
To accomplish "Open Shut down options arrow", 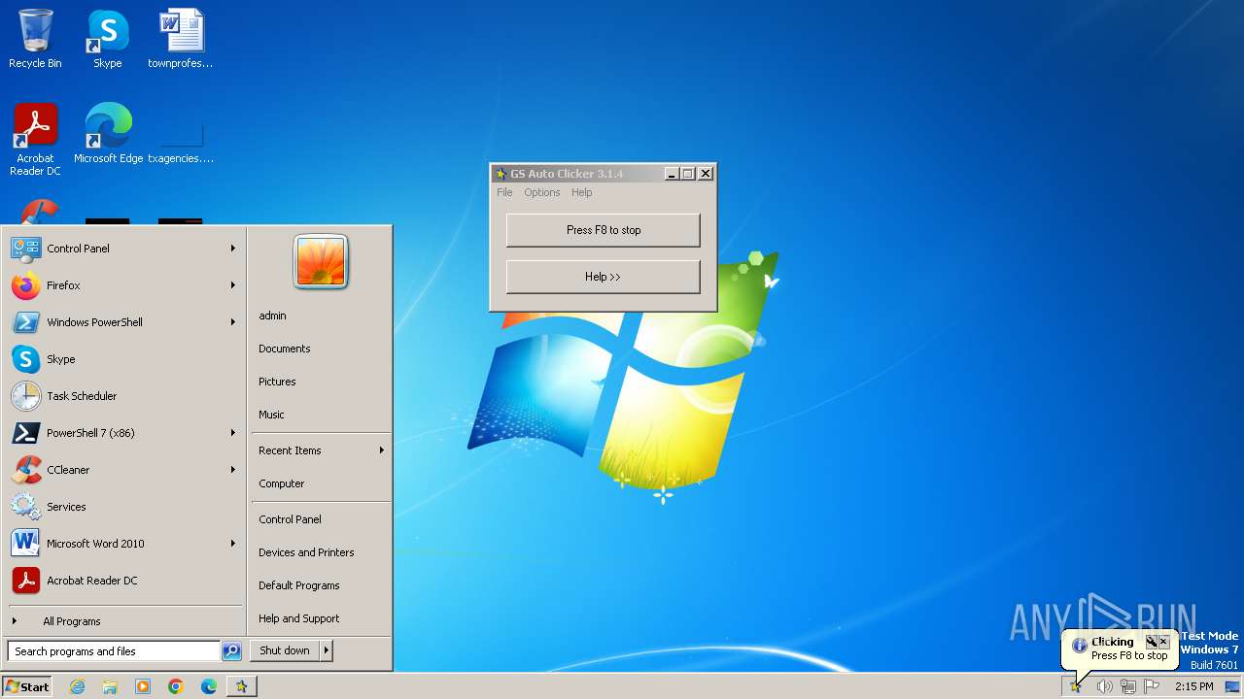I will (x=327, y=650).
